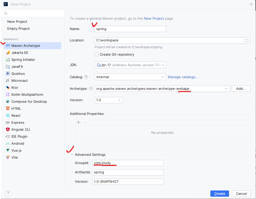
Task: Click the 1.0-SNAPSHOT version field
Action: [x=128, y=182]
